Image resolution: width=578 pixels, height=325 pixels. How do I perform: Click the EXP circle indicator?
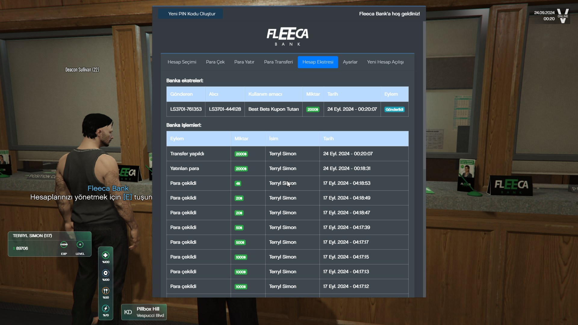pos(64,245)
